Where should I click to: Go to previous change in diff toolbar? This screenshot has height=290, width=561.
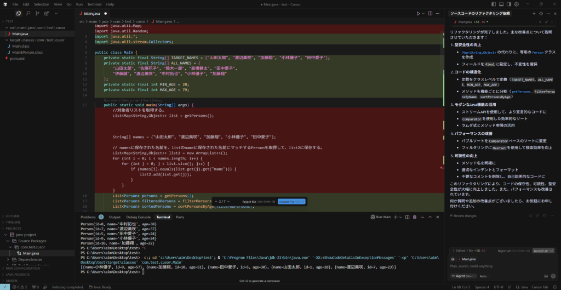pyautogui.click(x=215, y=202)
